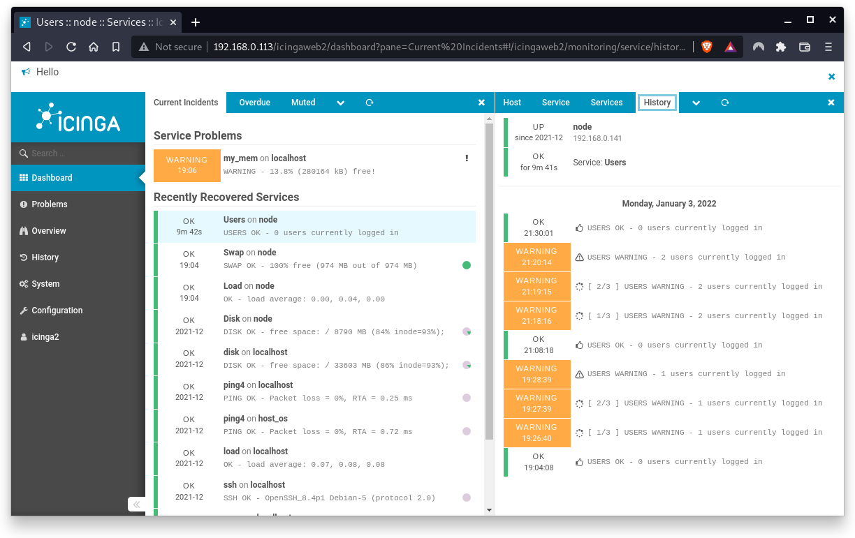Dismiss the Hello announcement banner

click(831, 77)
